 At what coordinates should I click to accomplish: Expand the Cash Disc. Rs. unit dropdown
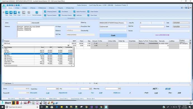[x=78, y=89]
